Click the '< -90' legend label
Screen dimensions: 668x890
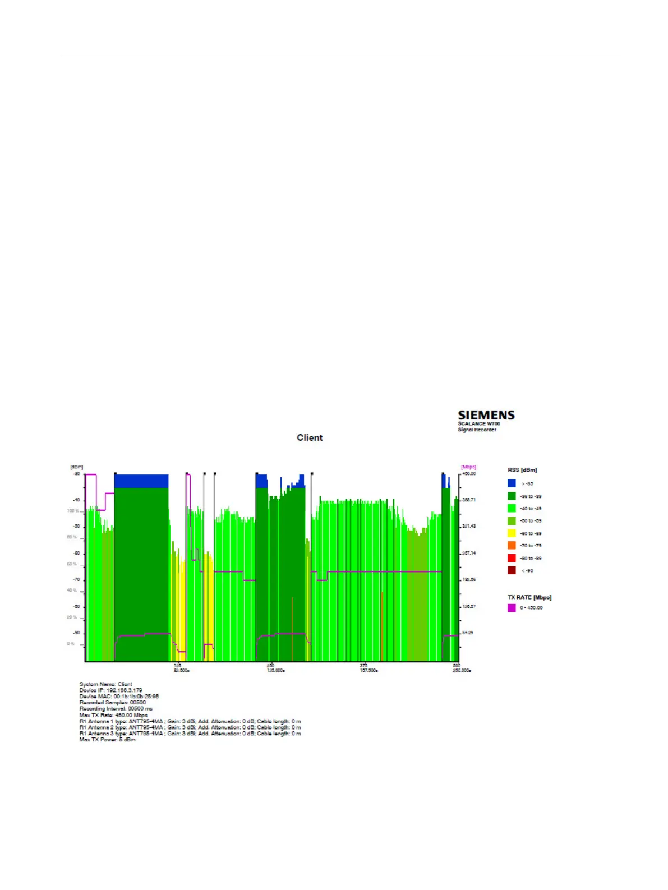point(527,570)
